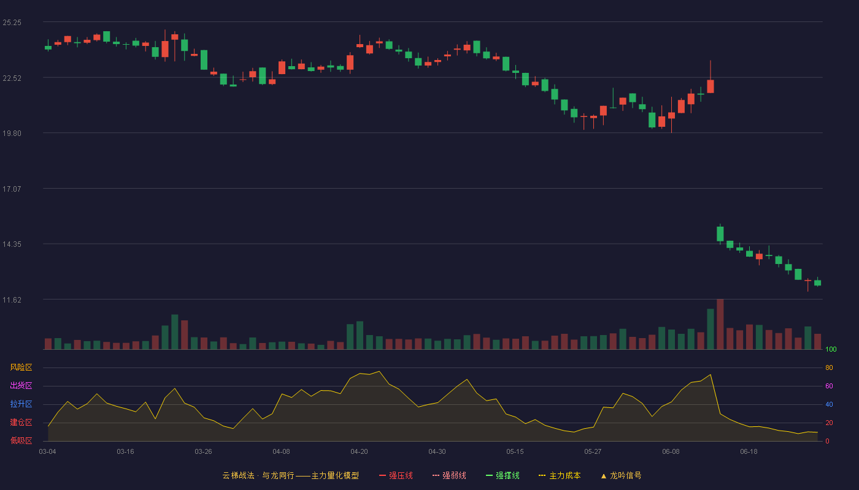Click the 25.25 price axis label
The width and height of the screenshot is (859, 490).
coord(12,23)
